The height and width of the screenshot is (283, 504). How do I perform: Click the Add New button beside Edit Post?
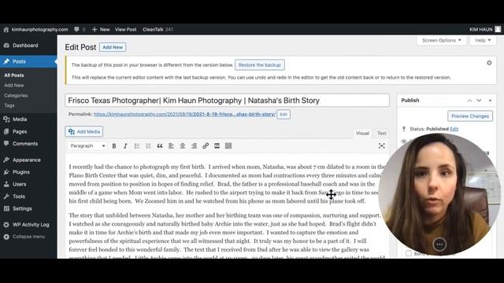coord(113,47)
